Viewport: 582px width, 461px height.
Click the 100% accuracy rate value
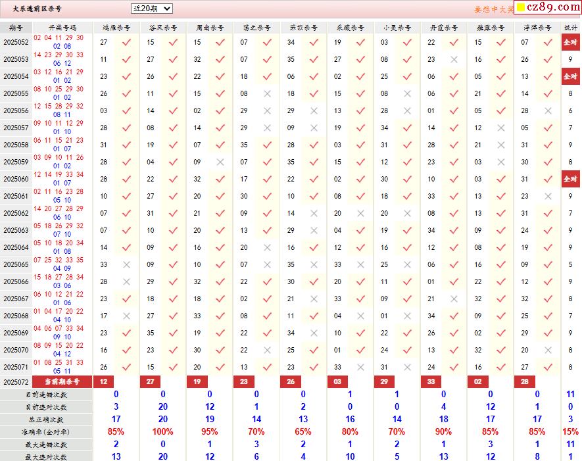162,432
